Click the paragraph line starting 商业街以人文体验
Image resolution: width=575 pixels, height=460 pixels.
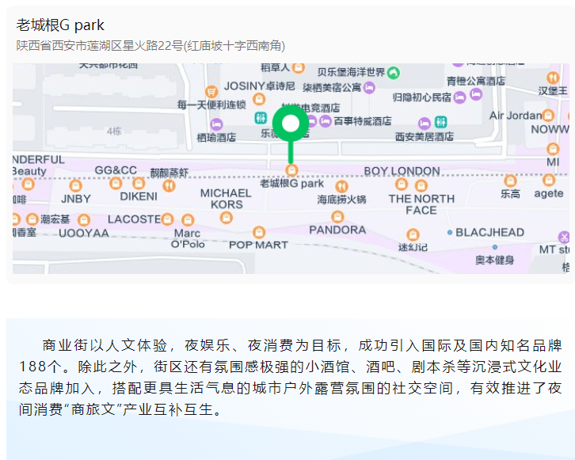click(302, 345)
